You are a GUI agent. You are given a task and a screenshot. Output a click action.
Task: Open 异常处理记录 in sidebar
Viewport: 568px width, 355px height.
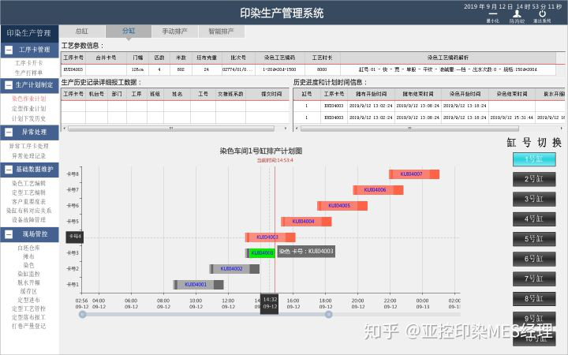28,156
